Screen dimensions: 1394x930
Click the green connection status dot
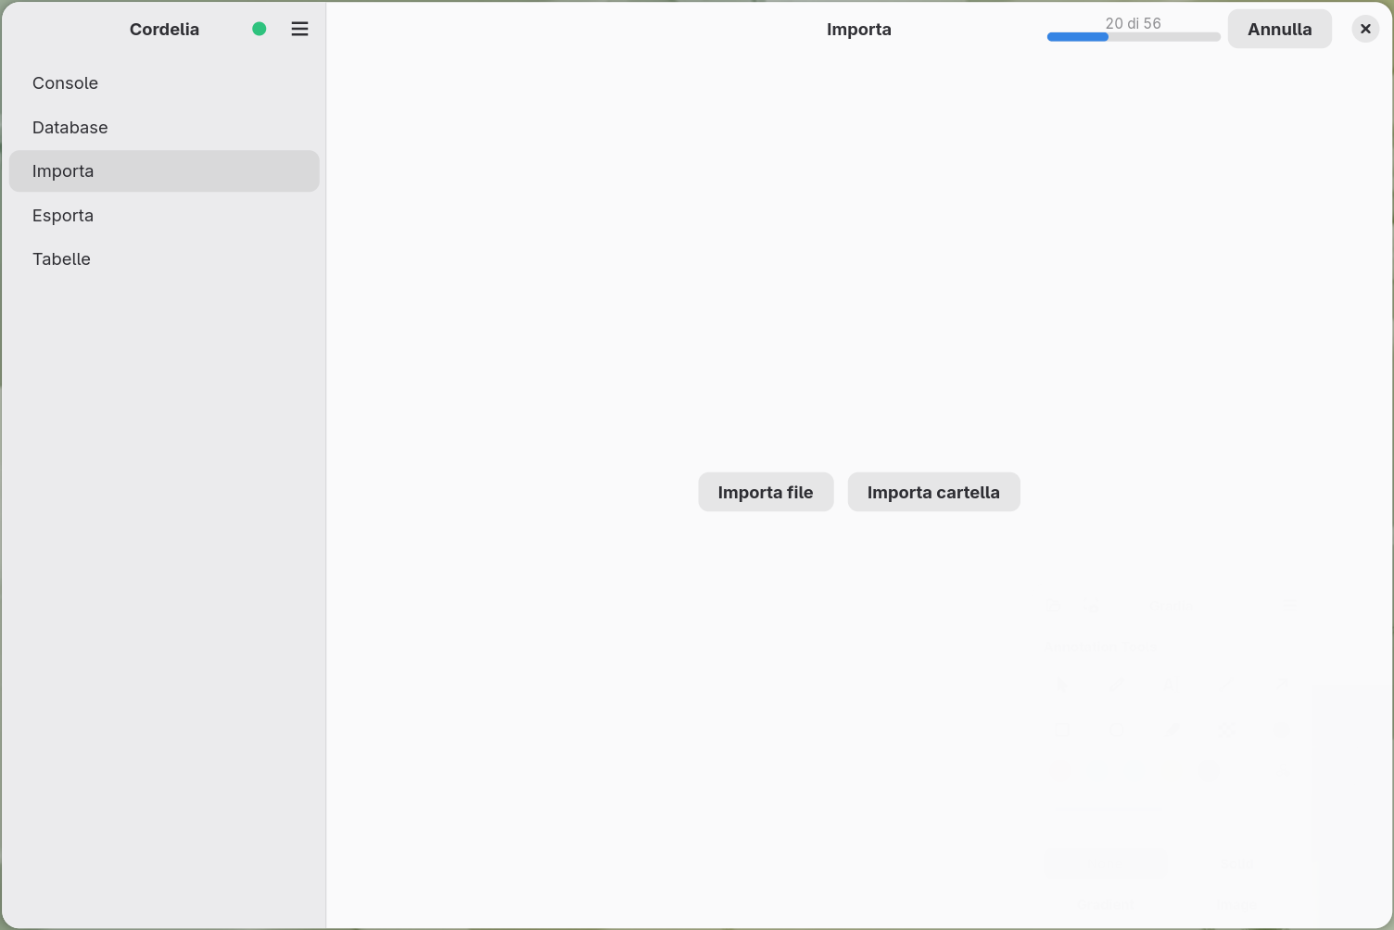tap(260, 29)
